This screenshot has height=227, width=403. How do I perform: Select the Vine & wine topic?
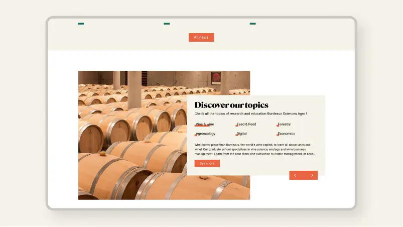205,124
